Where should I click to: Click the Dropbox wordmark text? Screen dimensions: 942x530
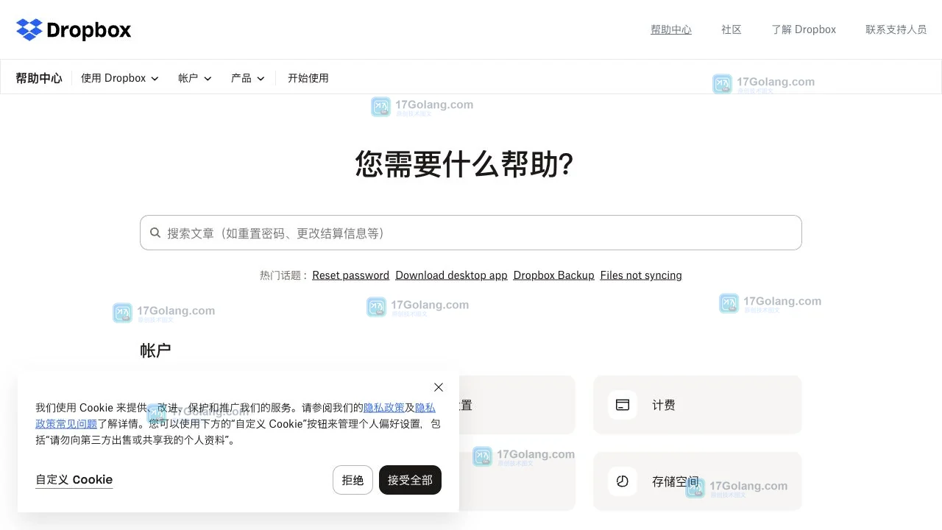[x=89, y=30]
